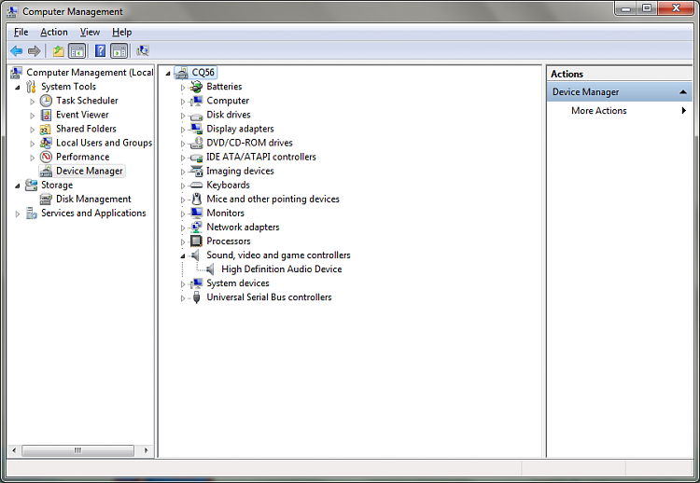The image size is (700, 483).
Task: Collapse the System Tools tree node
Action: 18,88
